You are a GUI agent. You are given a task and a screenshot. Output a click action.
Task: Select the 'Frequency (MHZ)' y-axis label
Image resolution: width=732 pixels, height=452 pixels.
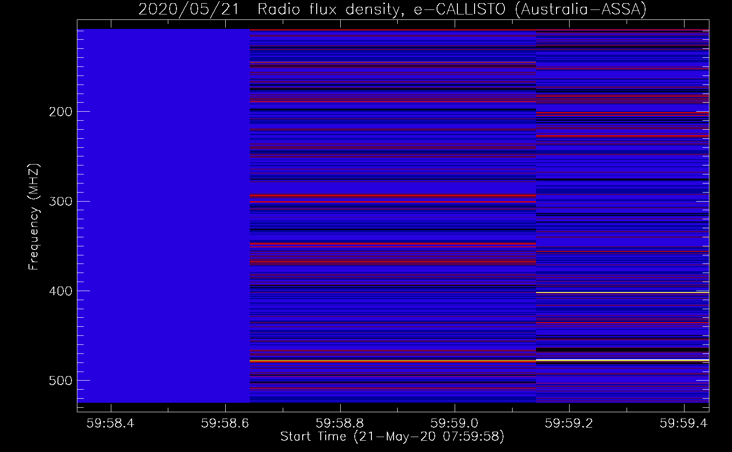click(x=33, y=217)
